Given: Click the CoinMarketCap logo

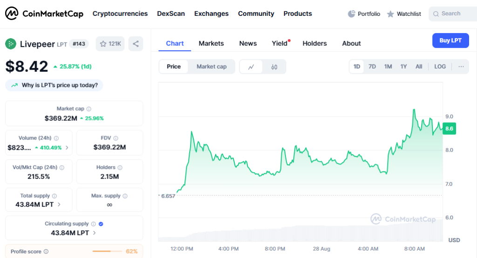Looking at the screenshot, I should point(44,14).
